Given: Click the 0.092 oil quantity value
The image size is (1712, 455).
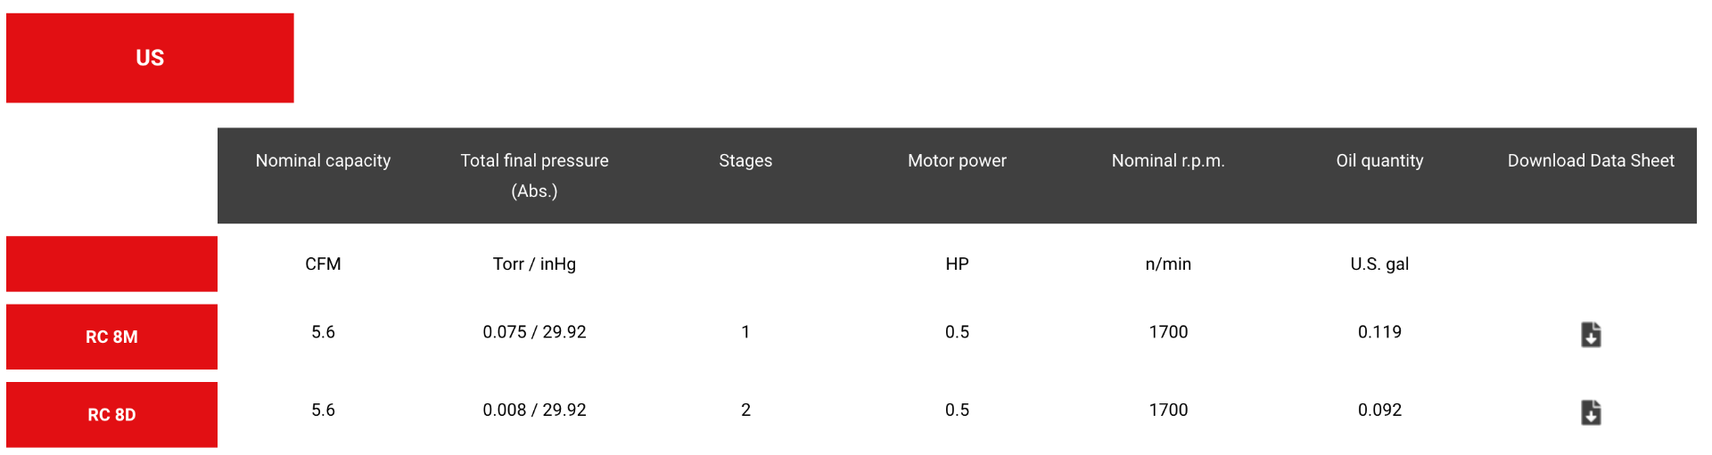Looking at the screenshot, I should [1379, 410].
